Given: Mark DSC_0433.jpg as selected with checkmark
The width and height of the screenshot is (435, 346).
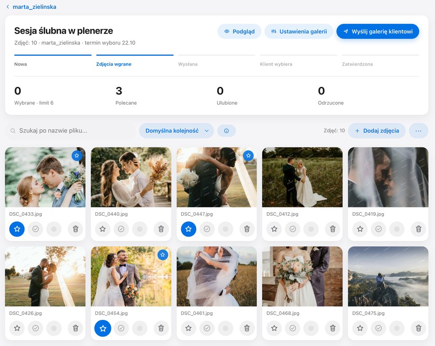Looking at the screenshot, I should (36, 229).
